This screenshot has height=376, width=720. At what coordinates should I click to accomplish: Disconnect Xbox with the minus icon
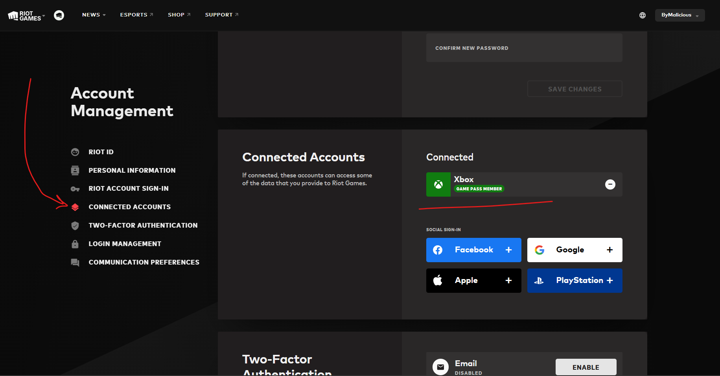pos(610,184)
